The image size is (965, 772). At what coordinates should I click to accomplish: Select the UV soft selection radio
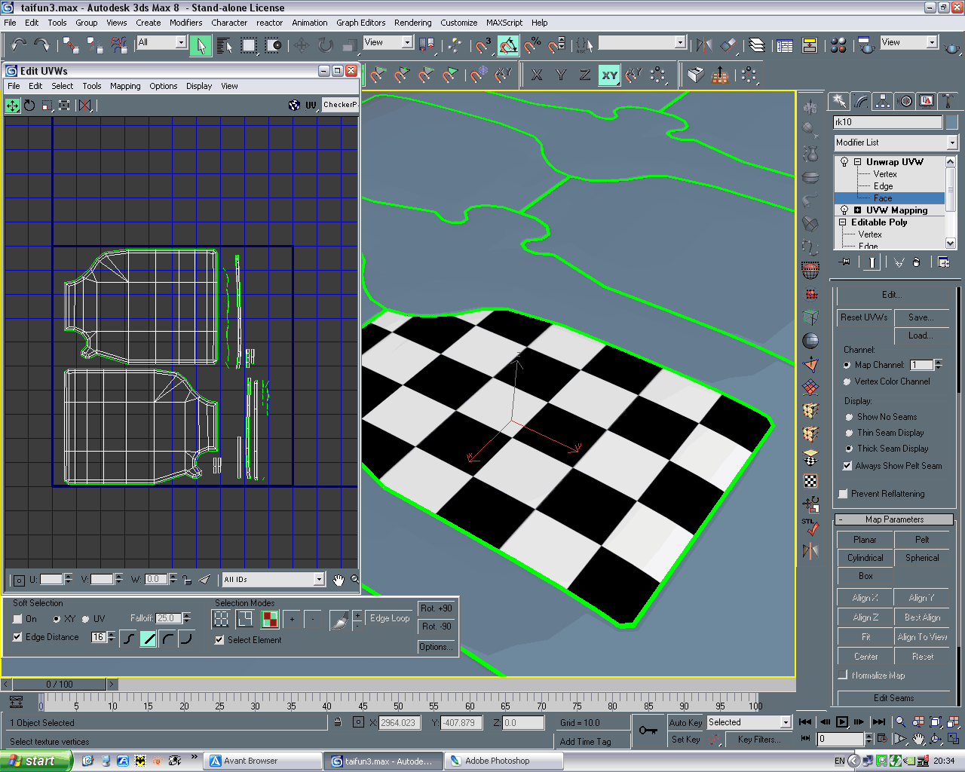click(x=86, y=619)
